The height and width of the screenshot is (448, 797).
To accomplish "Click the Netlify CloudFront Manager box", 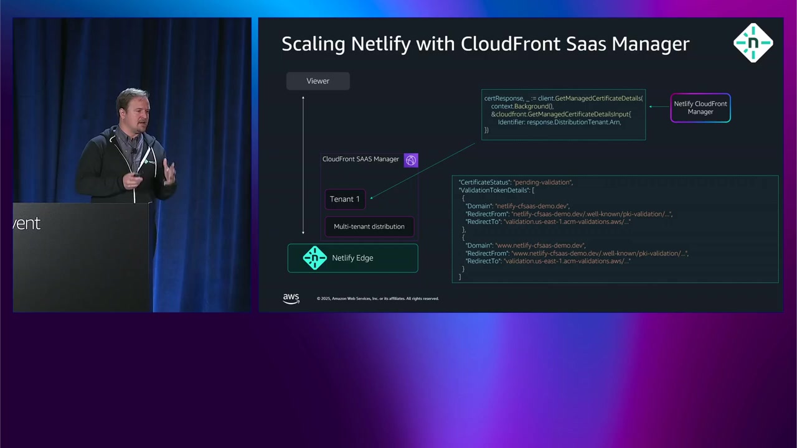I will coord(700,108).
